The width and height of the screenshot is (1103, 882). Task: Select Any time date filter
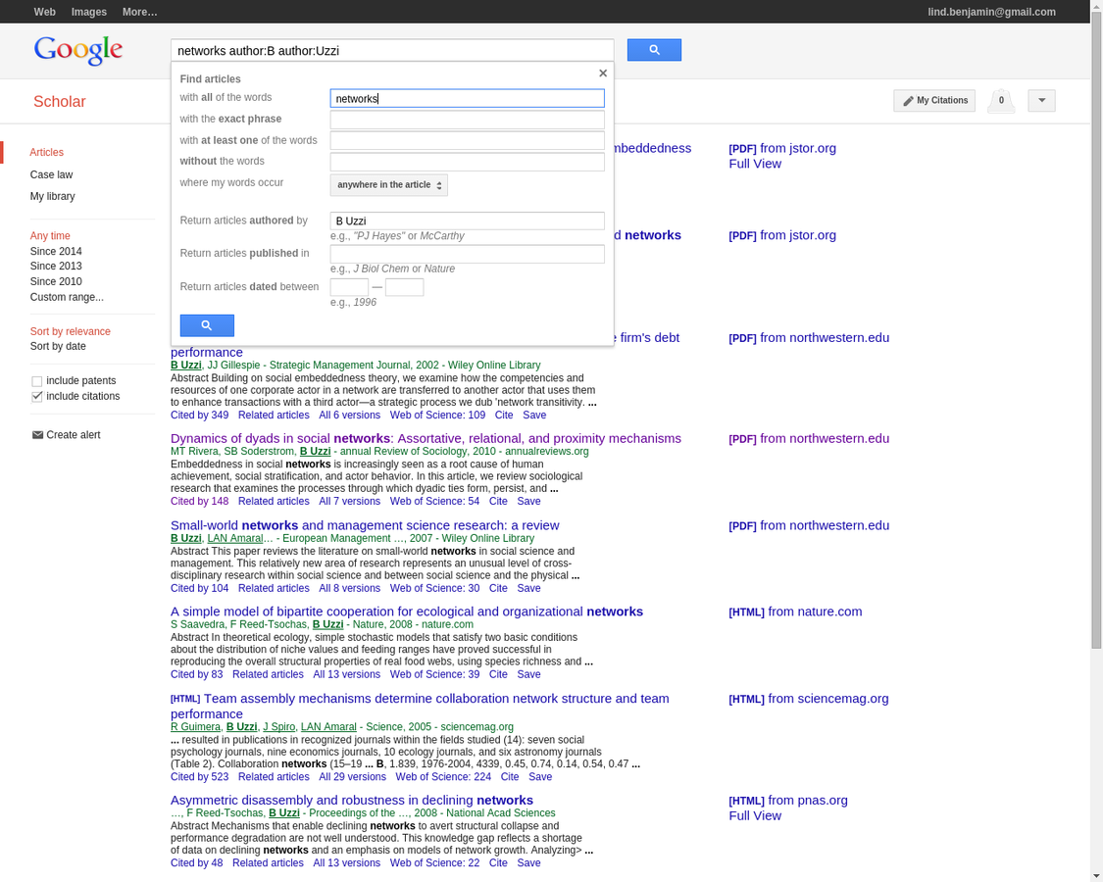(50, 235)
